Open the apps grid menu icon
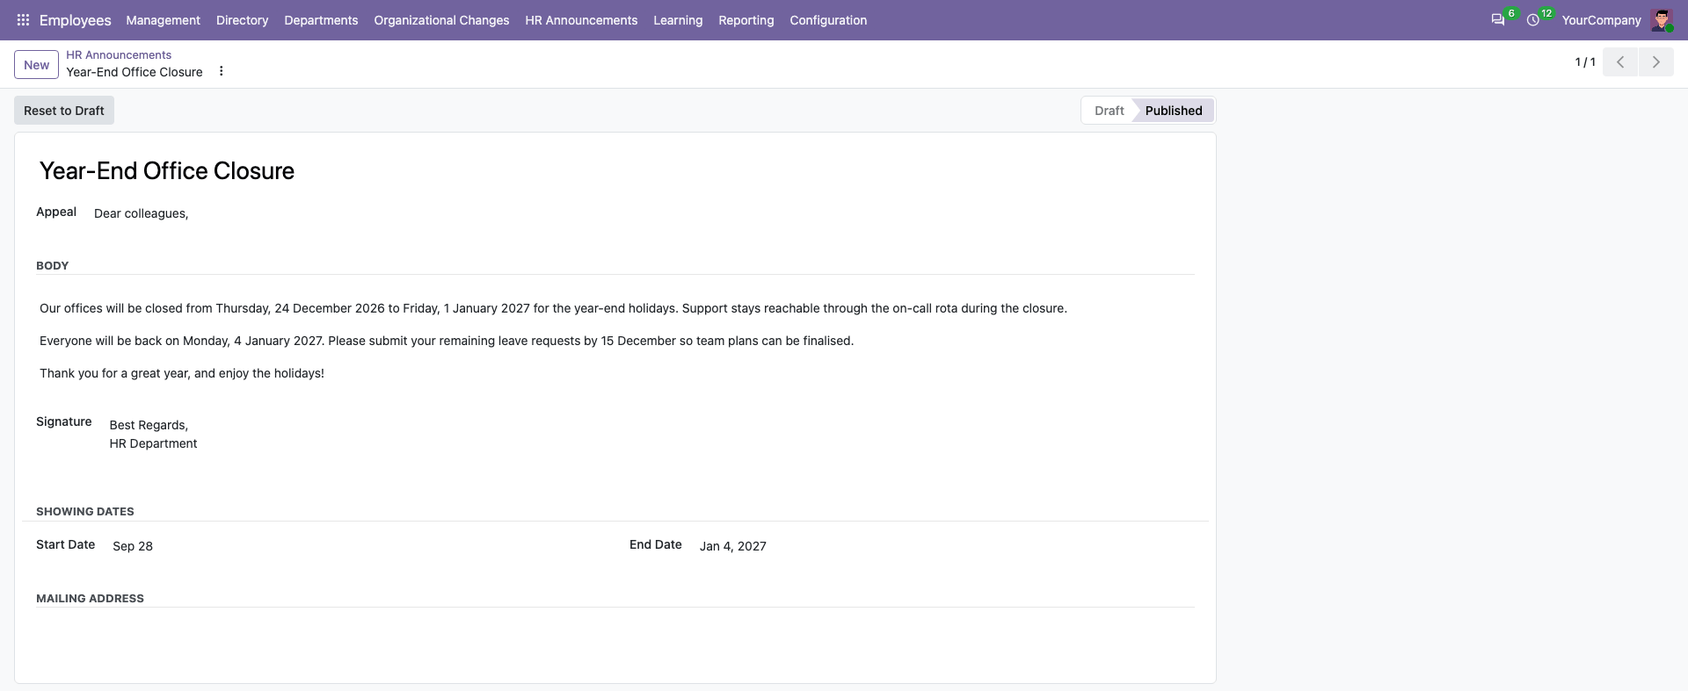Viewport: 1688px width, 691px height. point(24,20)
